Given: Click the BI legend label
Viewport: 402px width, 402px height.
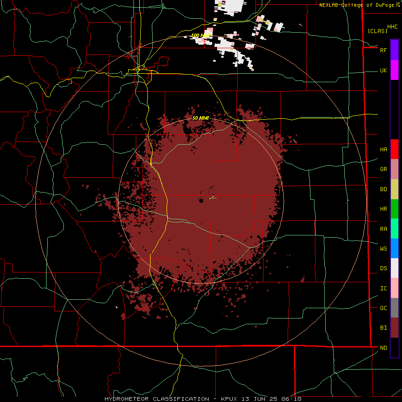Looking at the screenshot, I should pos(383,328).
